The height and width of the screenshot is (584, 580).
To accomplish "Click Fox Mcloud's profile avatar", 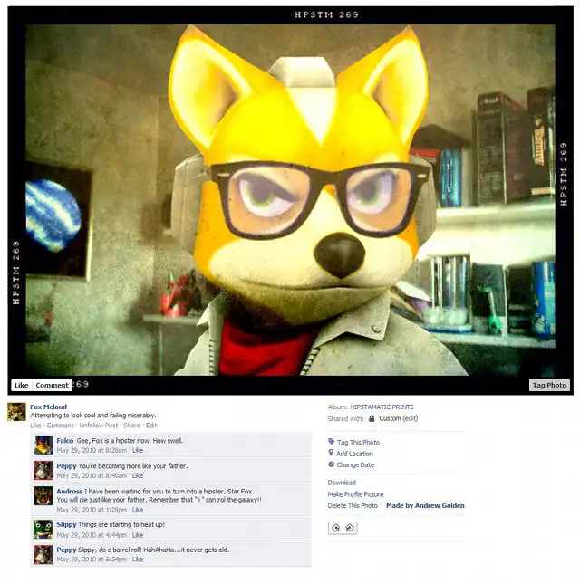I will 16,412.
